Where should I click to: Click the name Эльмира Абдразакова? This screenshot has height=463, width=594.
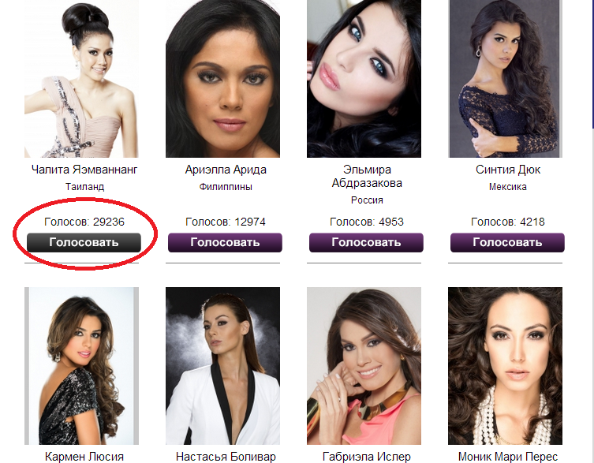click(x=367, y=176)
